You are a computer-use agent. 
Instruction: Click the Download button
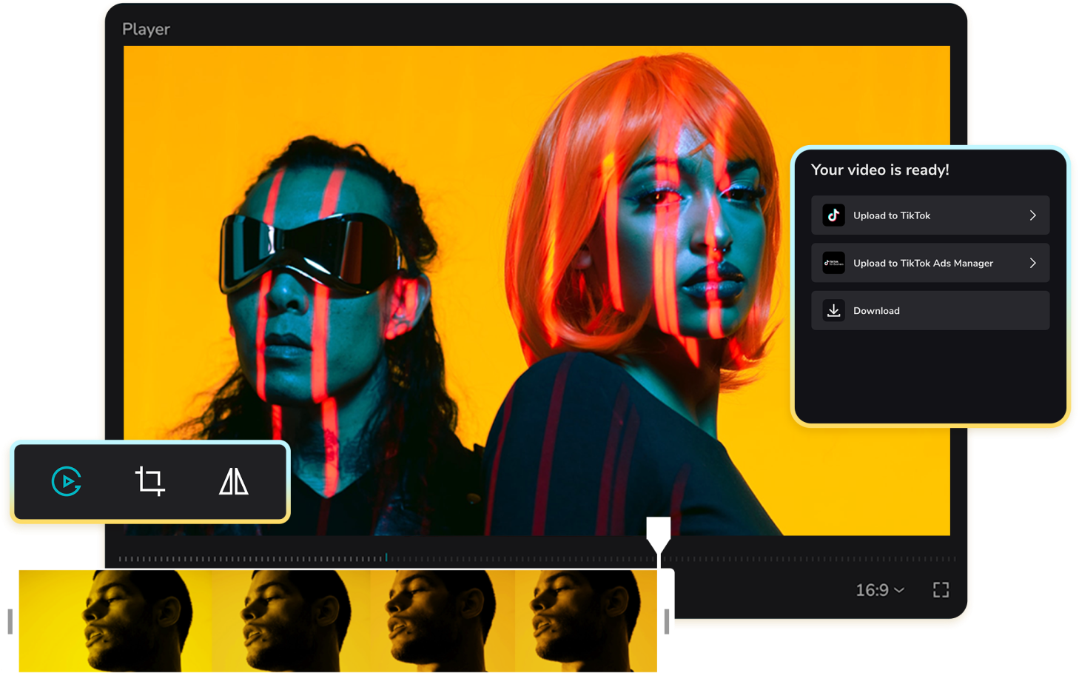930,310
